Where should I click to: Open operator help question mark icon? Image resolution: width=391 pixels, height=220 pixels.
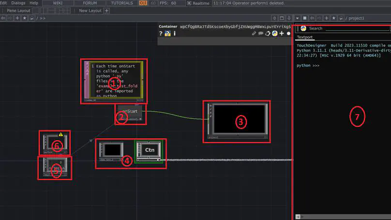click(161, 33)
